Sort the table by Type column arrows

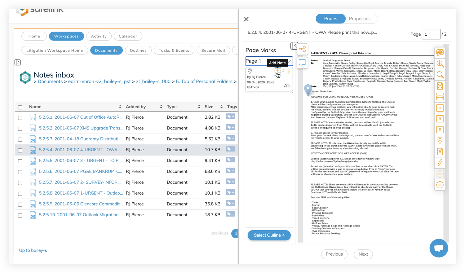click(199, 107)
